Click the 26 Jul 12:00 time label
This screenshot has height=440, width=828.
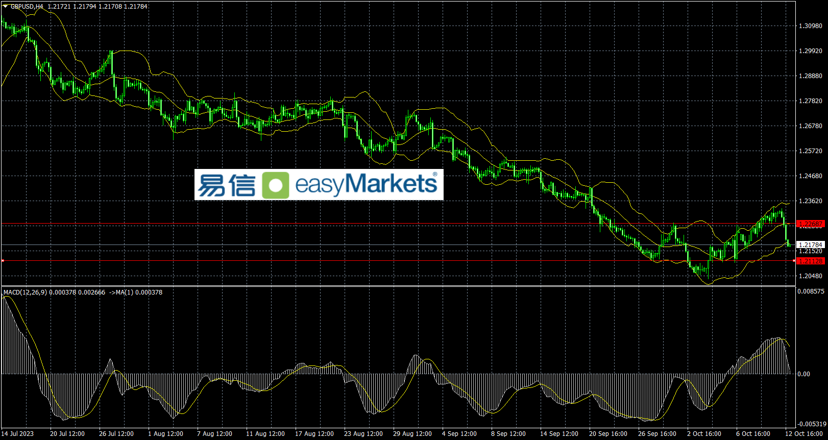(116, 434)
